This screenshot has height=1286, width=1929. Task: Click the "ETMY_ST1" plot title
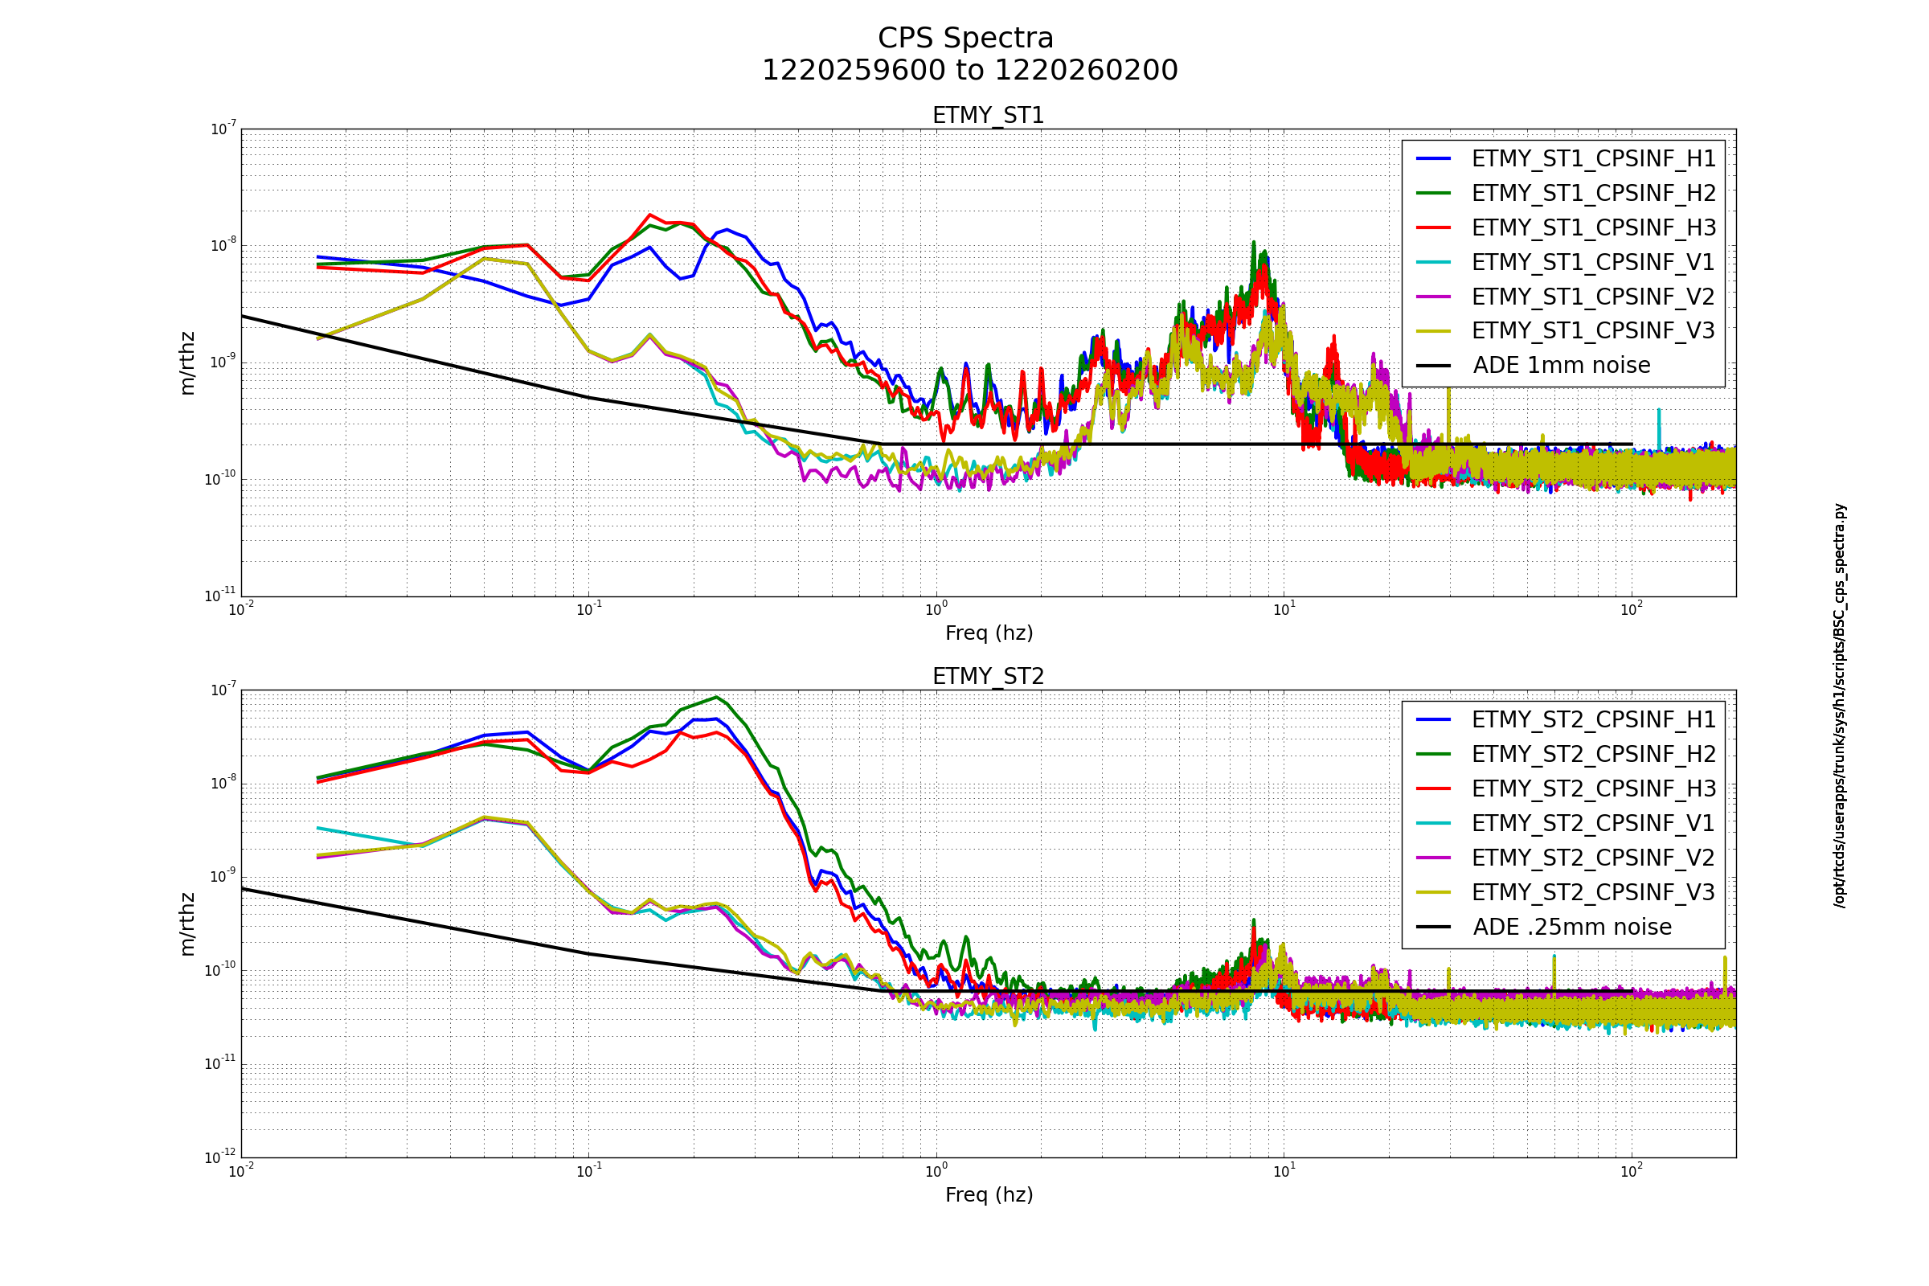tap(989, 116)
